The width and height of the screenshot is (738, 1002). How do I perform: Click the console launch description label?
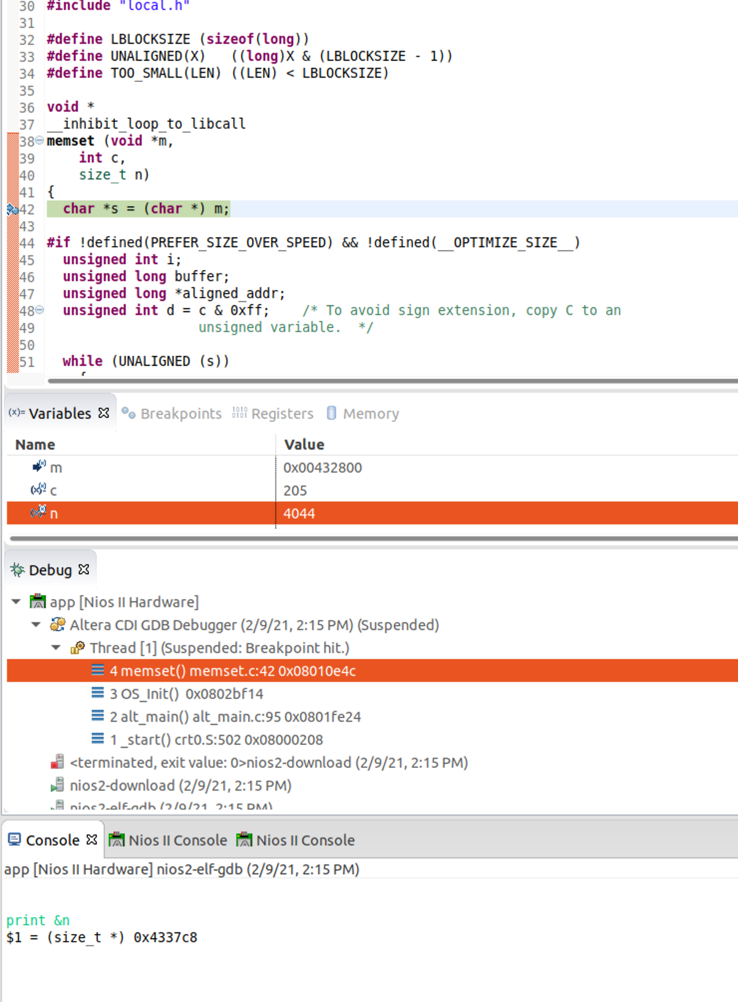(182, 869)
